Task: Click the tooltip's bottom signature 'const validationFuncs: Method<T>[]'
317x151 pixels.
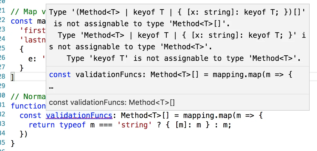Action: pyautogui.click(x=112, y=102)
